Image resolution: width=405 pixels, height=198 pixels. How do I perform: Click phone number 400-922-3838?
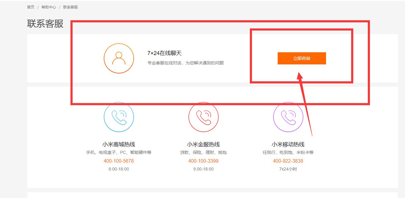point(288,161)
